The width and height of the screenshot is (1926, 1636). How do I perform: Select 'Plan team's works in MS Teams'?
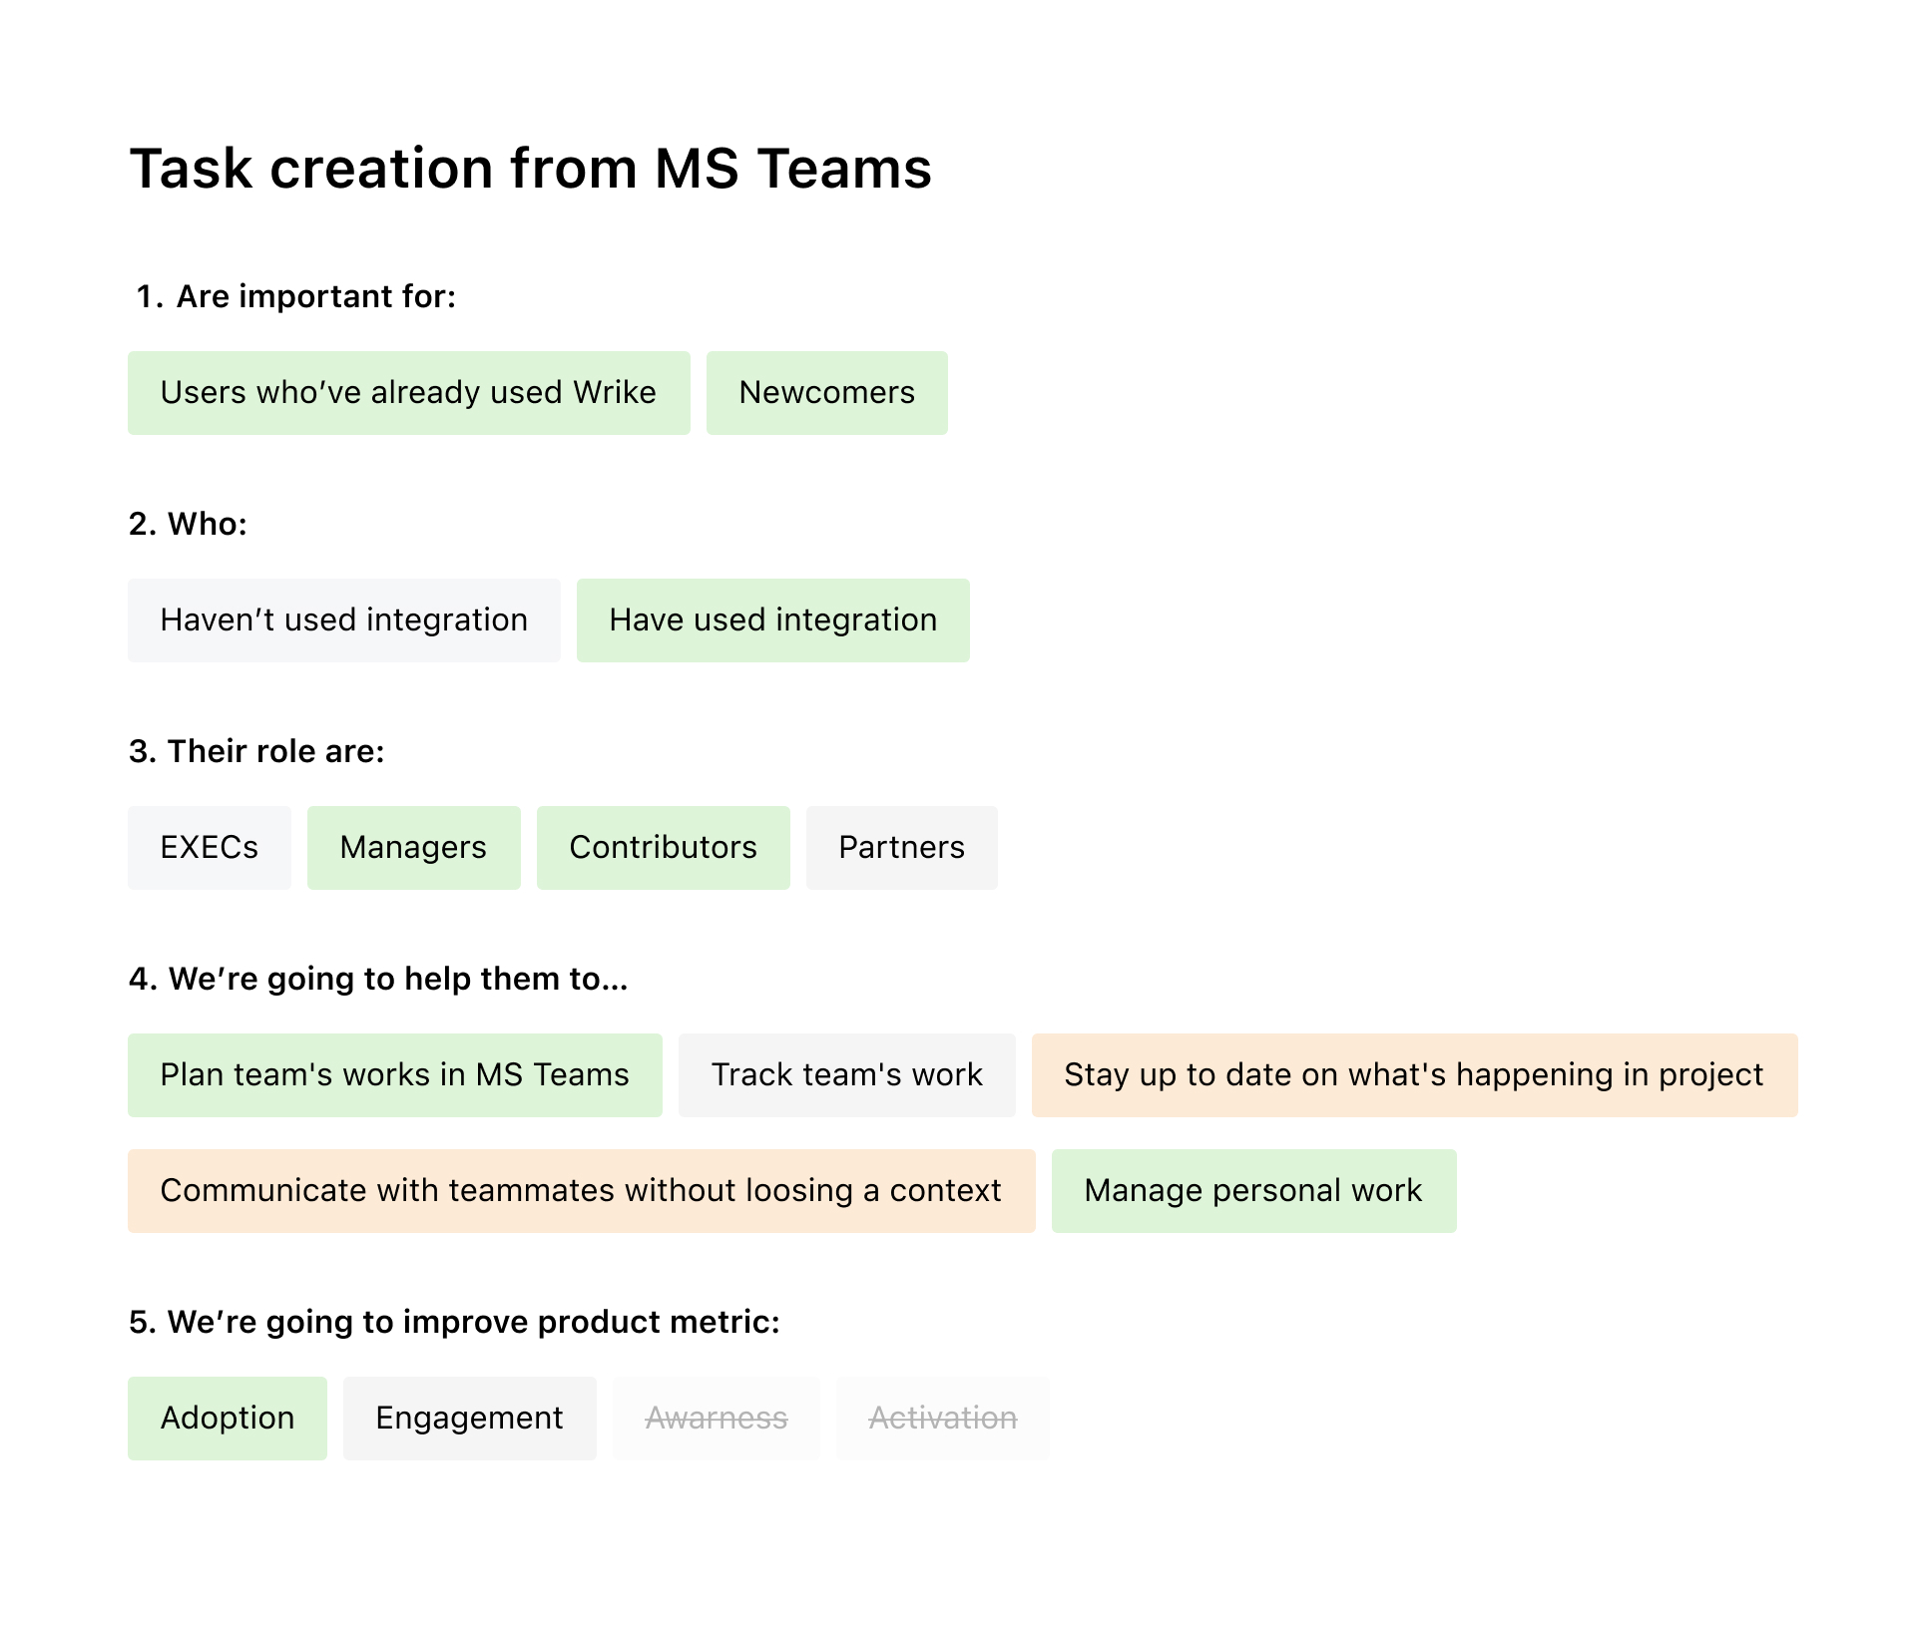(394, 1074)
